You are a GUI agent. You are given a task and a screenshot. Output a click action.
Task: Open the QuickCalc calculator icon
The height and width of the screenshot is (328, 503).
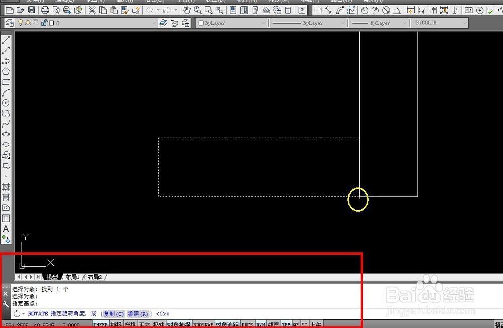click(288, 10)
